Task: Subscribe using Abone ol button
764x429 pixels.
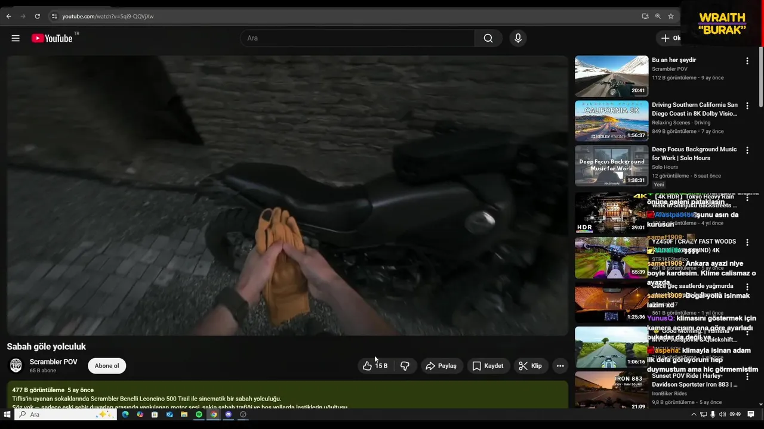Action: [107, 366]
